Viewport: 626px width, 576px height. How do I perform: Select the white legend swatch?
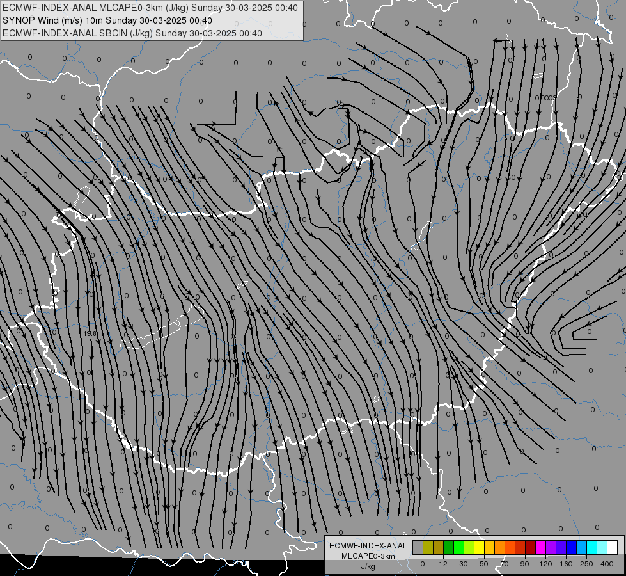612,548
